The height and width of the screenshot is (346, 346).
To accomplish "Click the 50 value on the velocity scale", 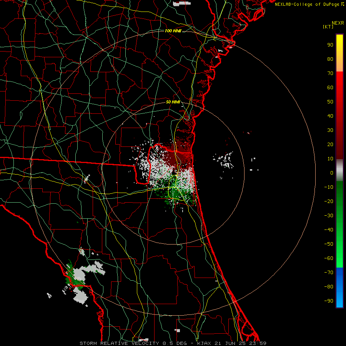I will (330, 102).
